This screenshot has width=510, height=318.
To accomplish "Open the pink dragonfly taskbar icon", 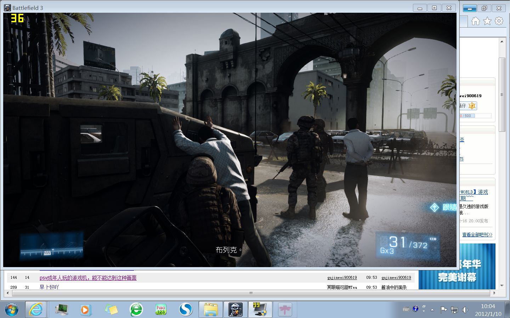I will (285, 310).
